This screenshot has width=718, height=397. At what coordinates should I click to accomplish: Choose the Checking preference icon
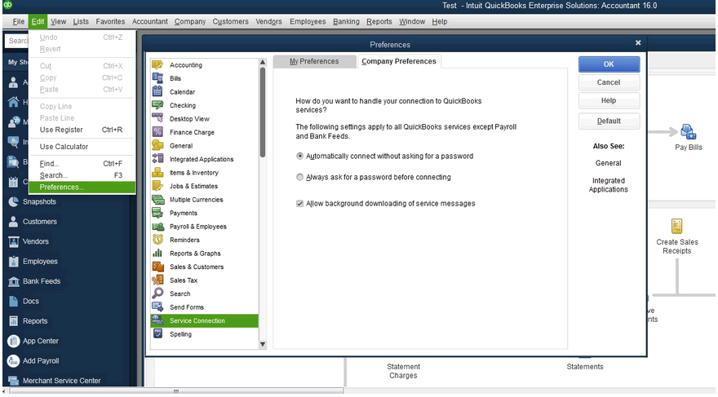157,105
